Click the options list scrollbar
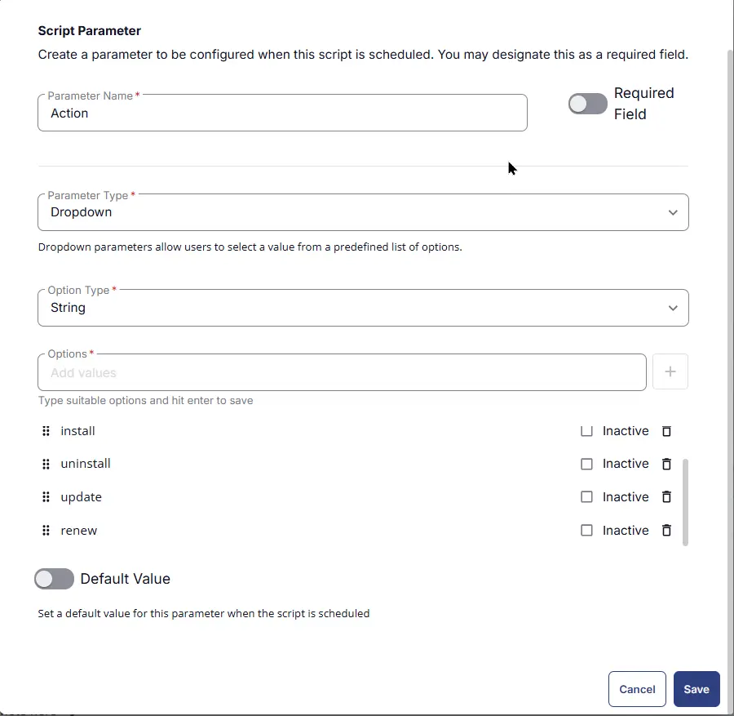 [685, 502]
